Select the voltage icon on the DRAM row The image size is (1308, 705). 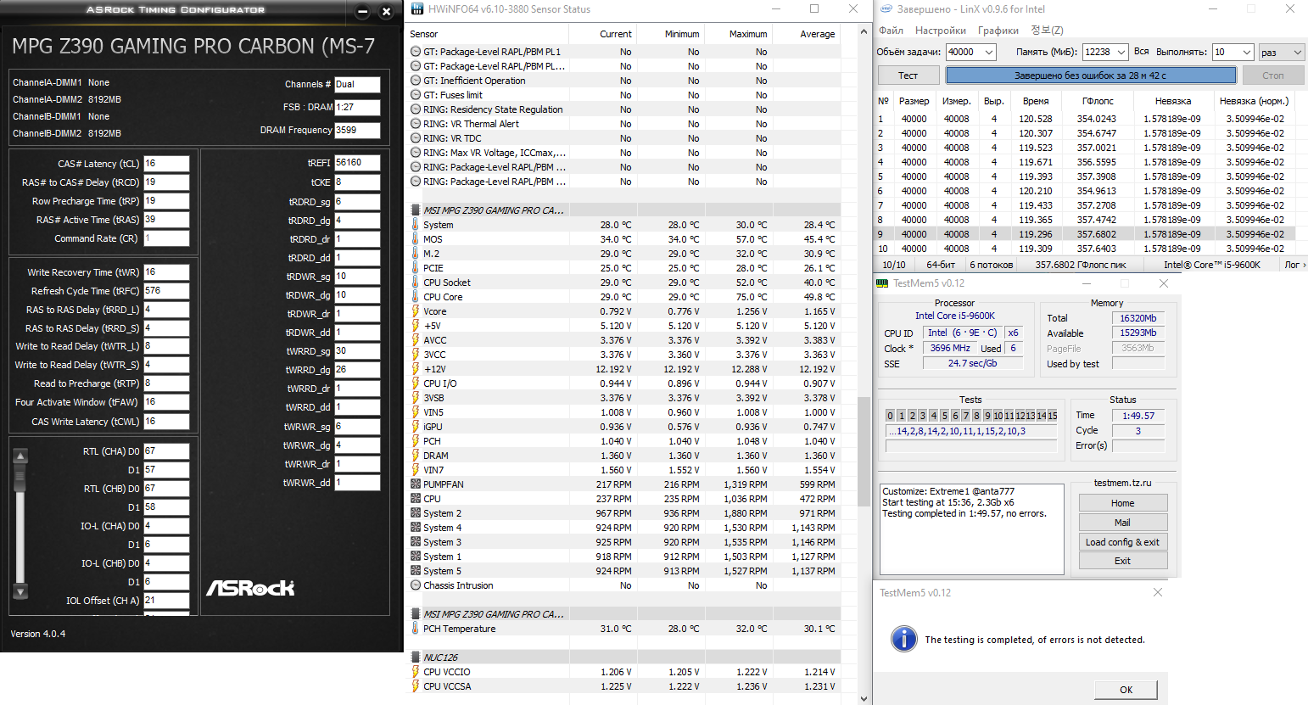pos(416,456)
